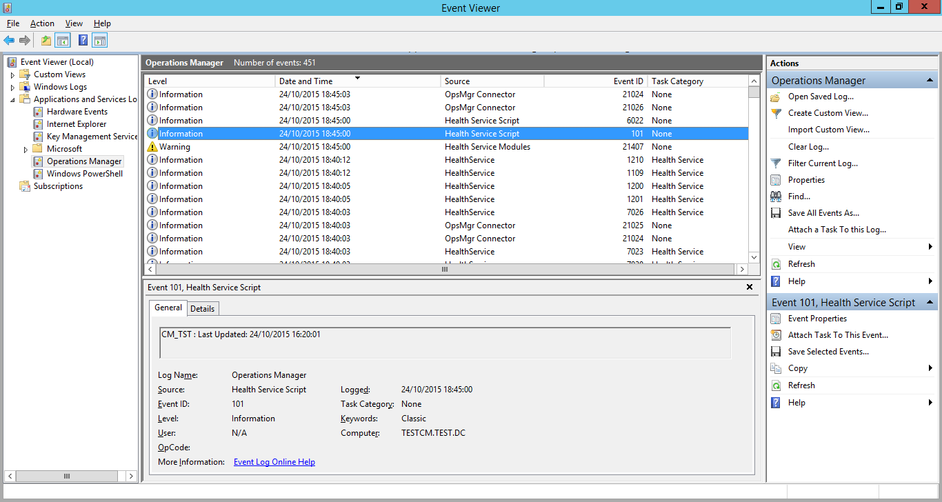Select the Key Management Service log
The width and height of the screenshot is (942, 502).
(92, 137)
